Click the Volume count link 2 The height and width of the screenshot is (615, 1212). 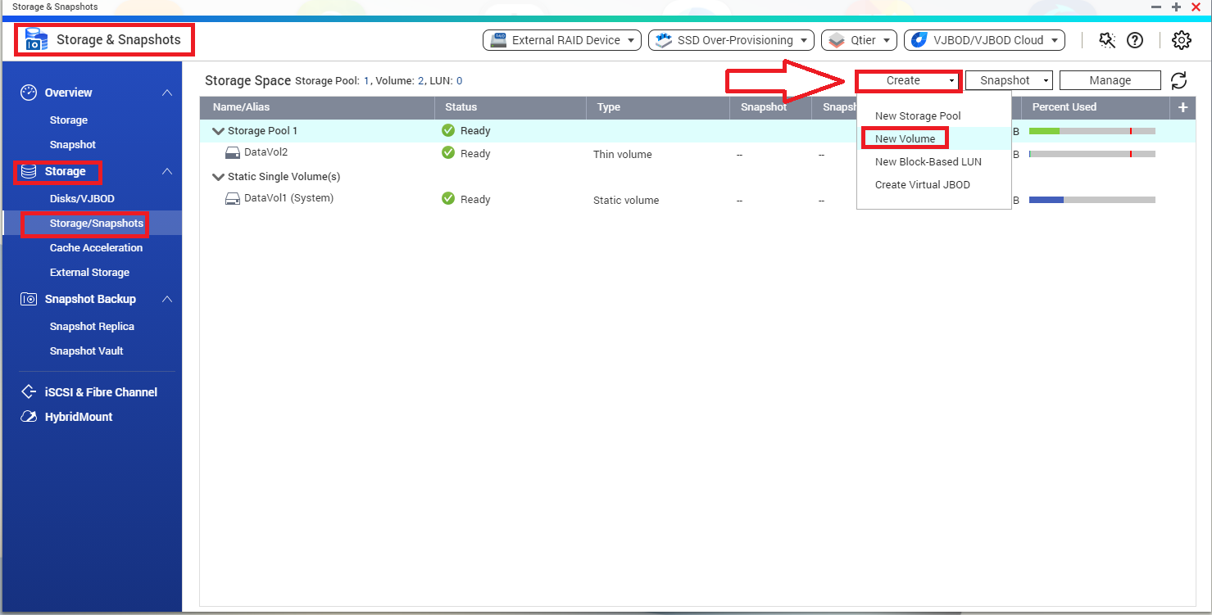coord(421,81)
